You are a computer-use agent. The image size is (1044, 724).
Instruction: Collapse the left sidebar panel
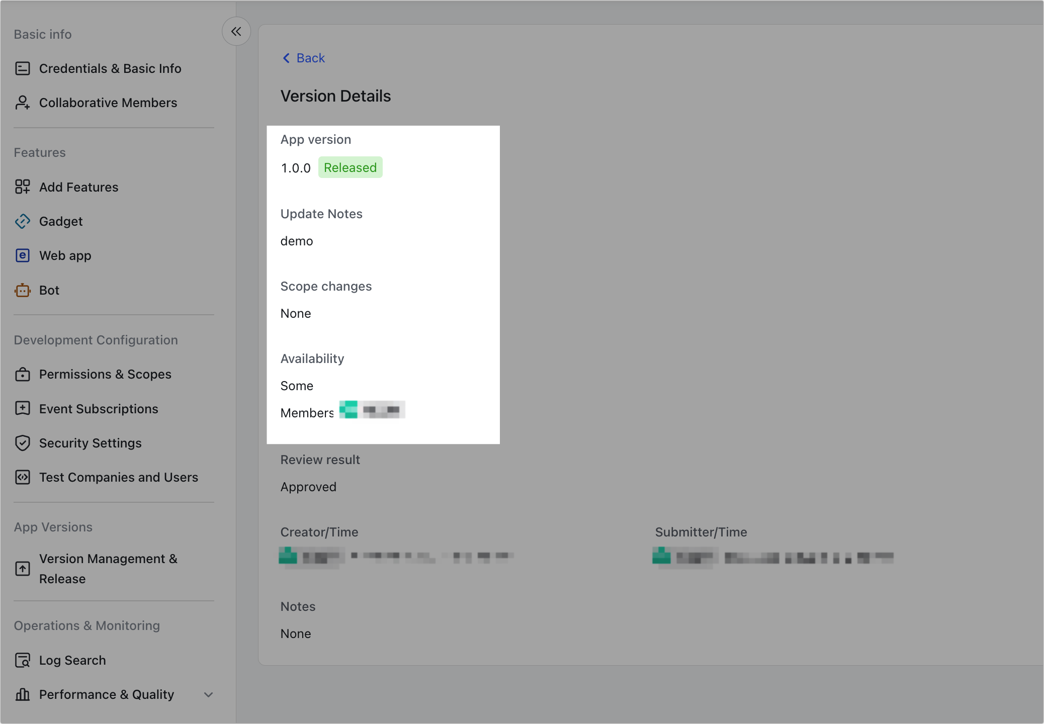coord(236,31)
